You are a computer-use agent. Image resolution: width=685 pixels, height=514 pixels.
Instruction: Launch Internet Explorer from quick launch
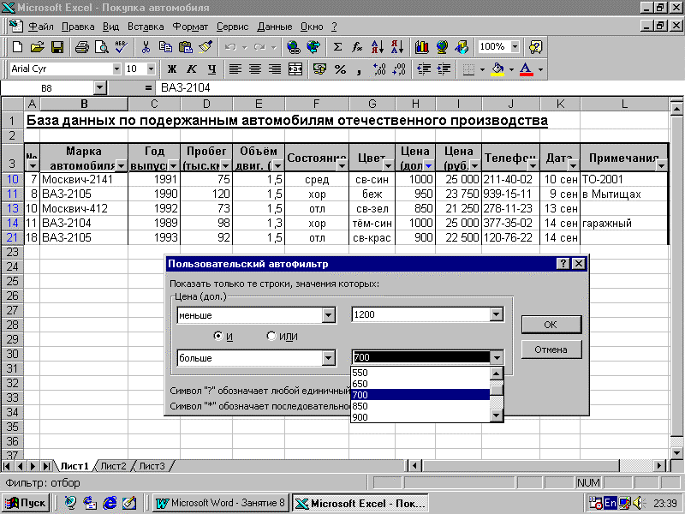point(110,503)
